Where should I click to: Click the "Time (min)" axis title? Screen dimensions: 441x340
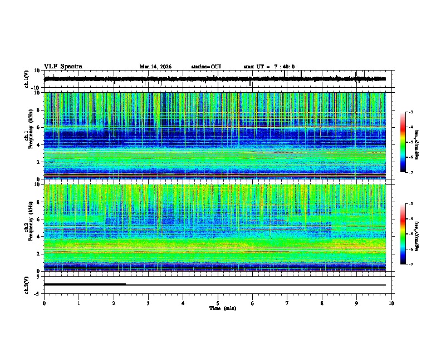[223, 308]
